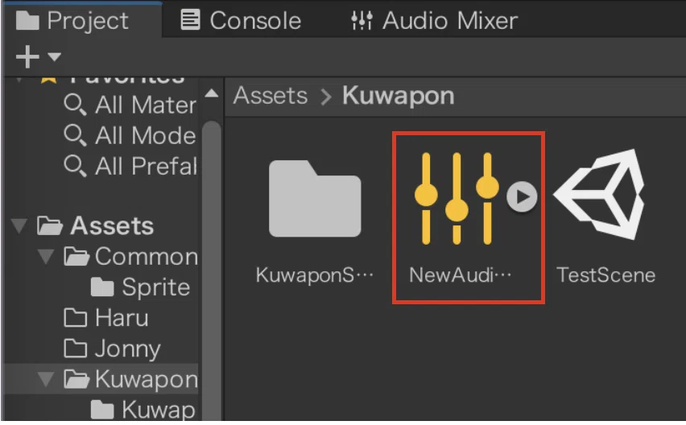Open the Audio Mixer tab
686x425 pixels.
pos(435,20)
